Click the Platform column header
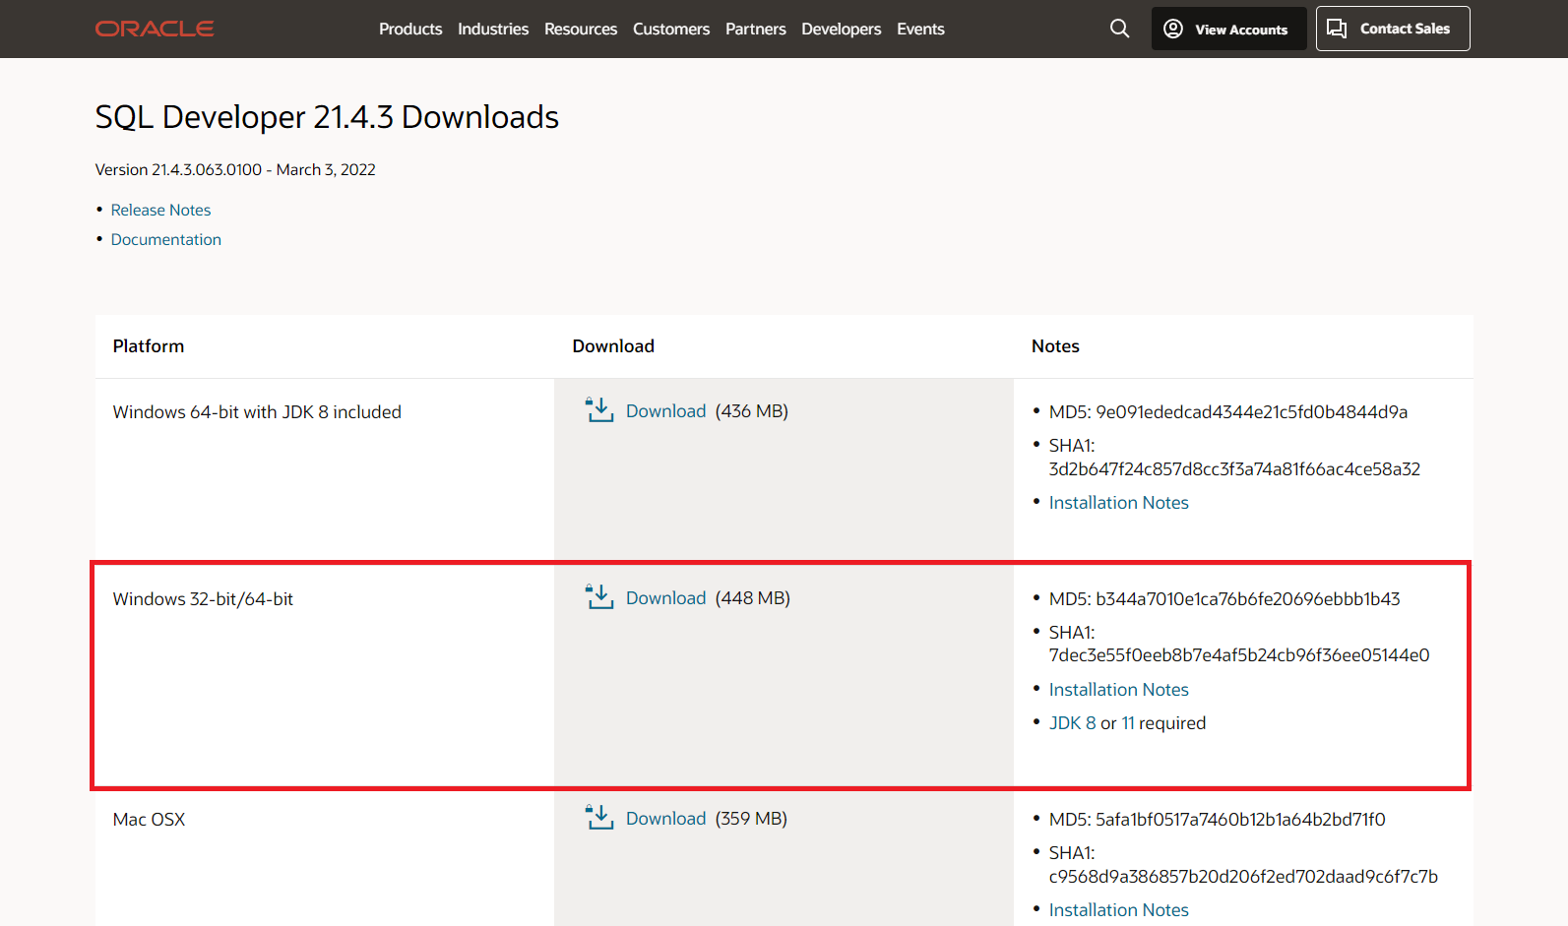 coord(149,346)
